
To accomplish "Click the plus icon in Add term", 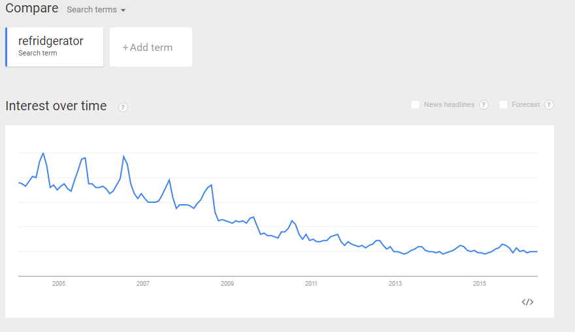I will coord(125,48).
